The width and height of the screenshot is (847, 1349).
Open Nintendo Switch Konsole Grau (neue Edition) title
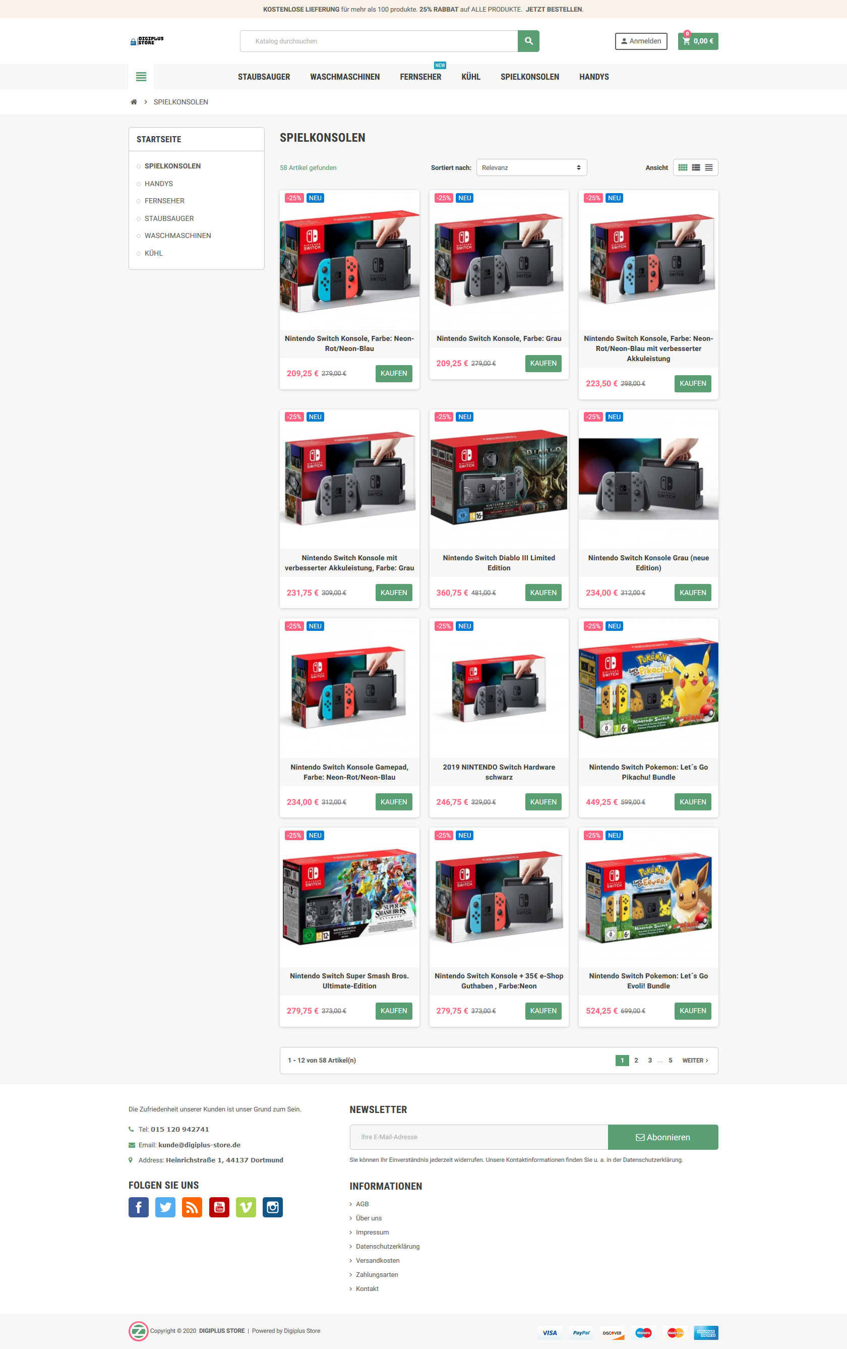648,563
